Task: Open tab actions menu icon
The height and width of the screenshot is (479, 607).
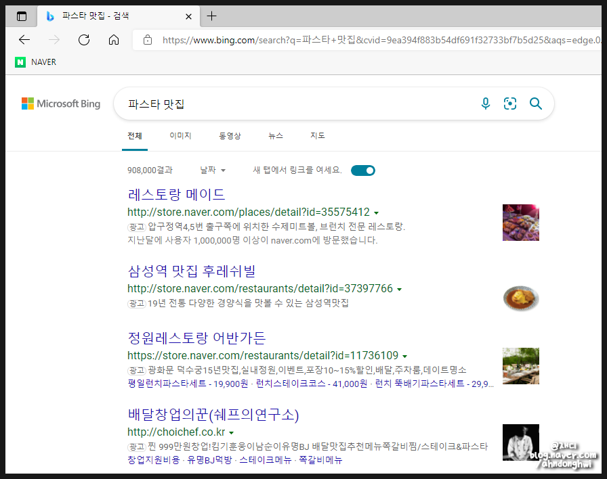Action: coord(22,16)
